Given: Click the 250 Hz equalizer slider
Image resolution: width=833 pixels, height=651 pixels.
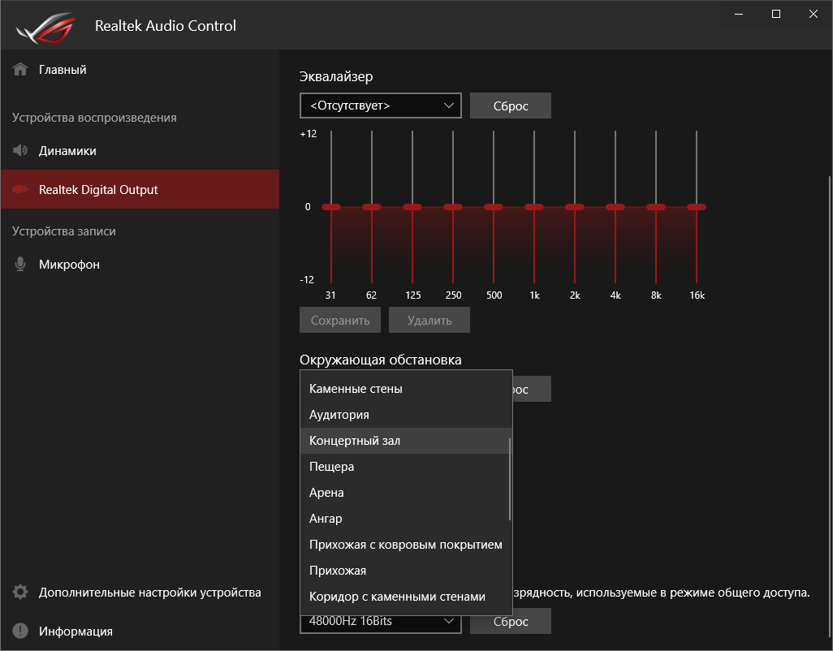Looking at the screenshot, I should (x=453, y=207).
